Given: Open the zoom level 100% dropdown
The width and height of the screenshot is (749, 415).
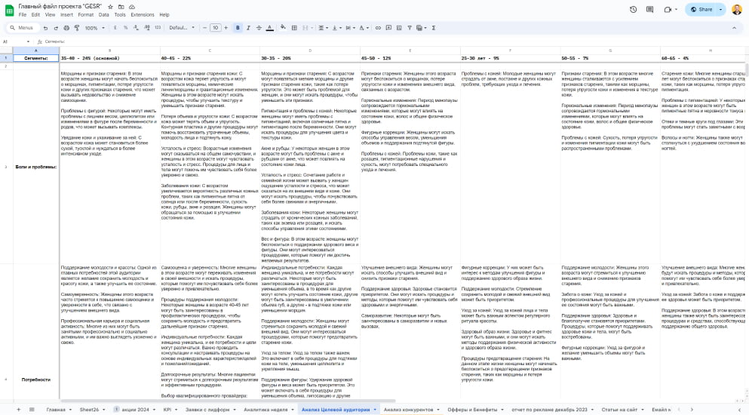Looking at the screenshot, I should [x=94, y=28].
